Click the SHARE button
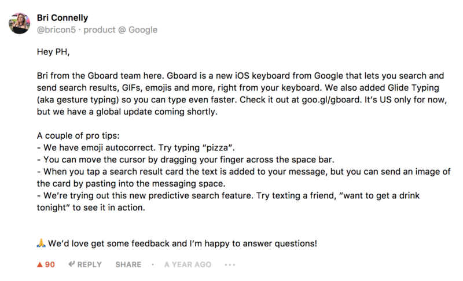This screenshot has width=463, height=281. pos(128,264)
